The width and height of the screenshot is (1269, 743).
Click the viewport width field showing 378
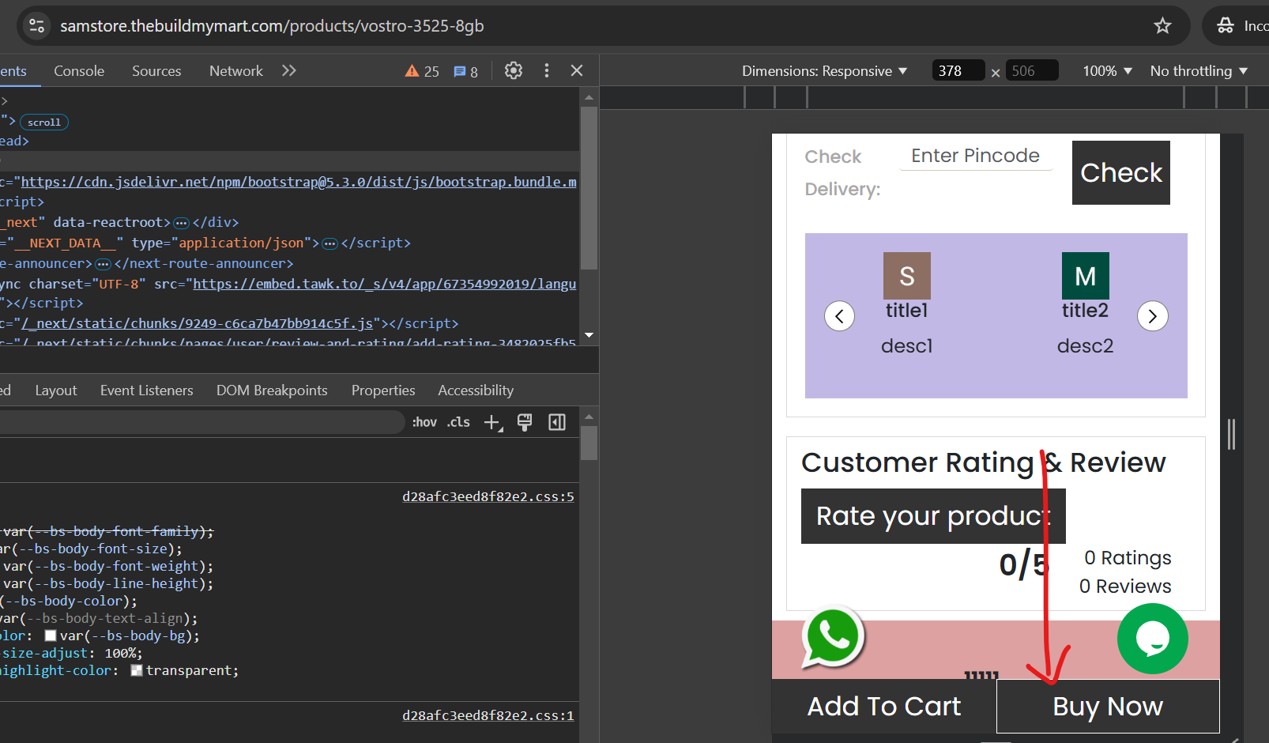click(958, 70)
